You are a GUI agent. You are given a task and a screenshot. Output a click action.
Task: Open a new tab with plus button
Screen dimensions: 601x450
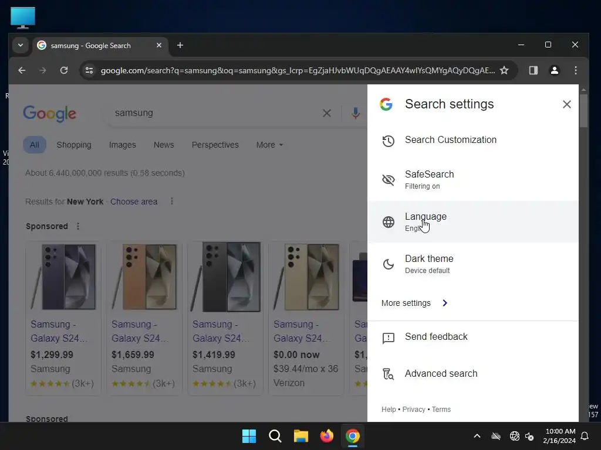coord(180,45)
